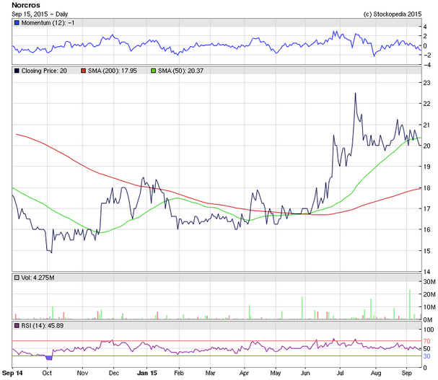The width and height of the screenshot is (438, 380).
Task: Click the dark Closing Price legend swatch
Action: [x=17, y=71]
